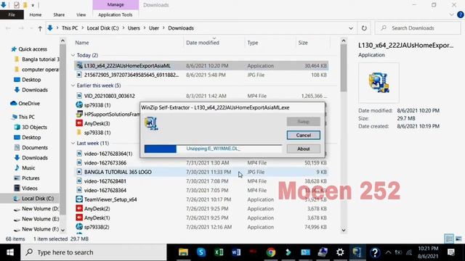Collapse the Last week (11) group
The width and height of the screenshot is (465, 261).
(73, 144)
